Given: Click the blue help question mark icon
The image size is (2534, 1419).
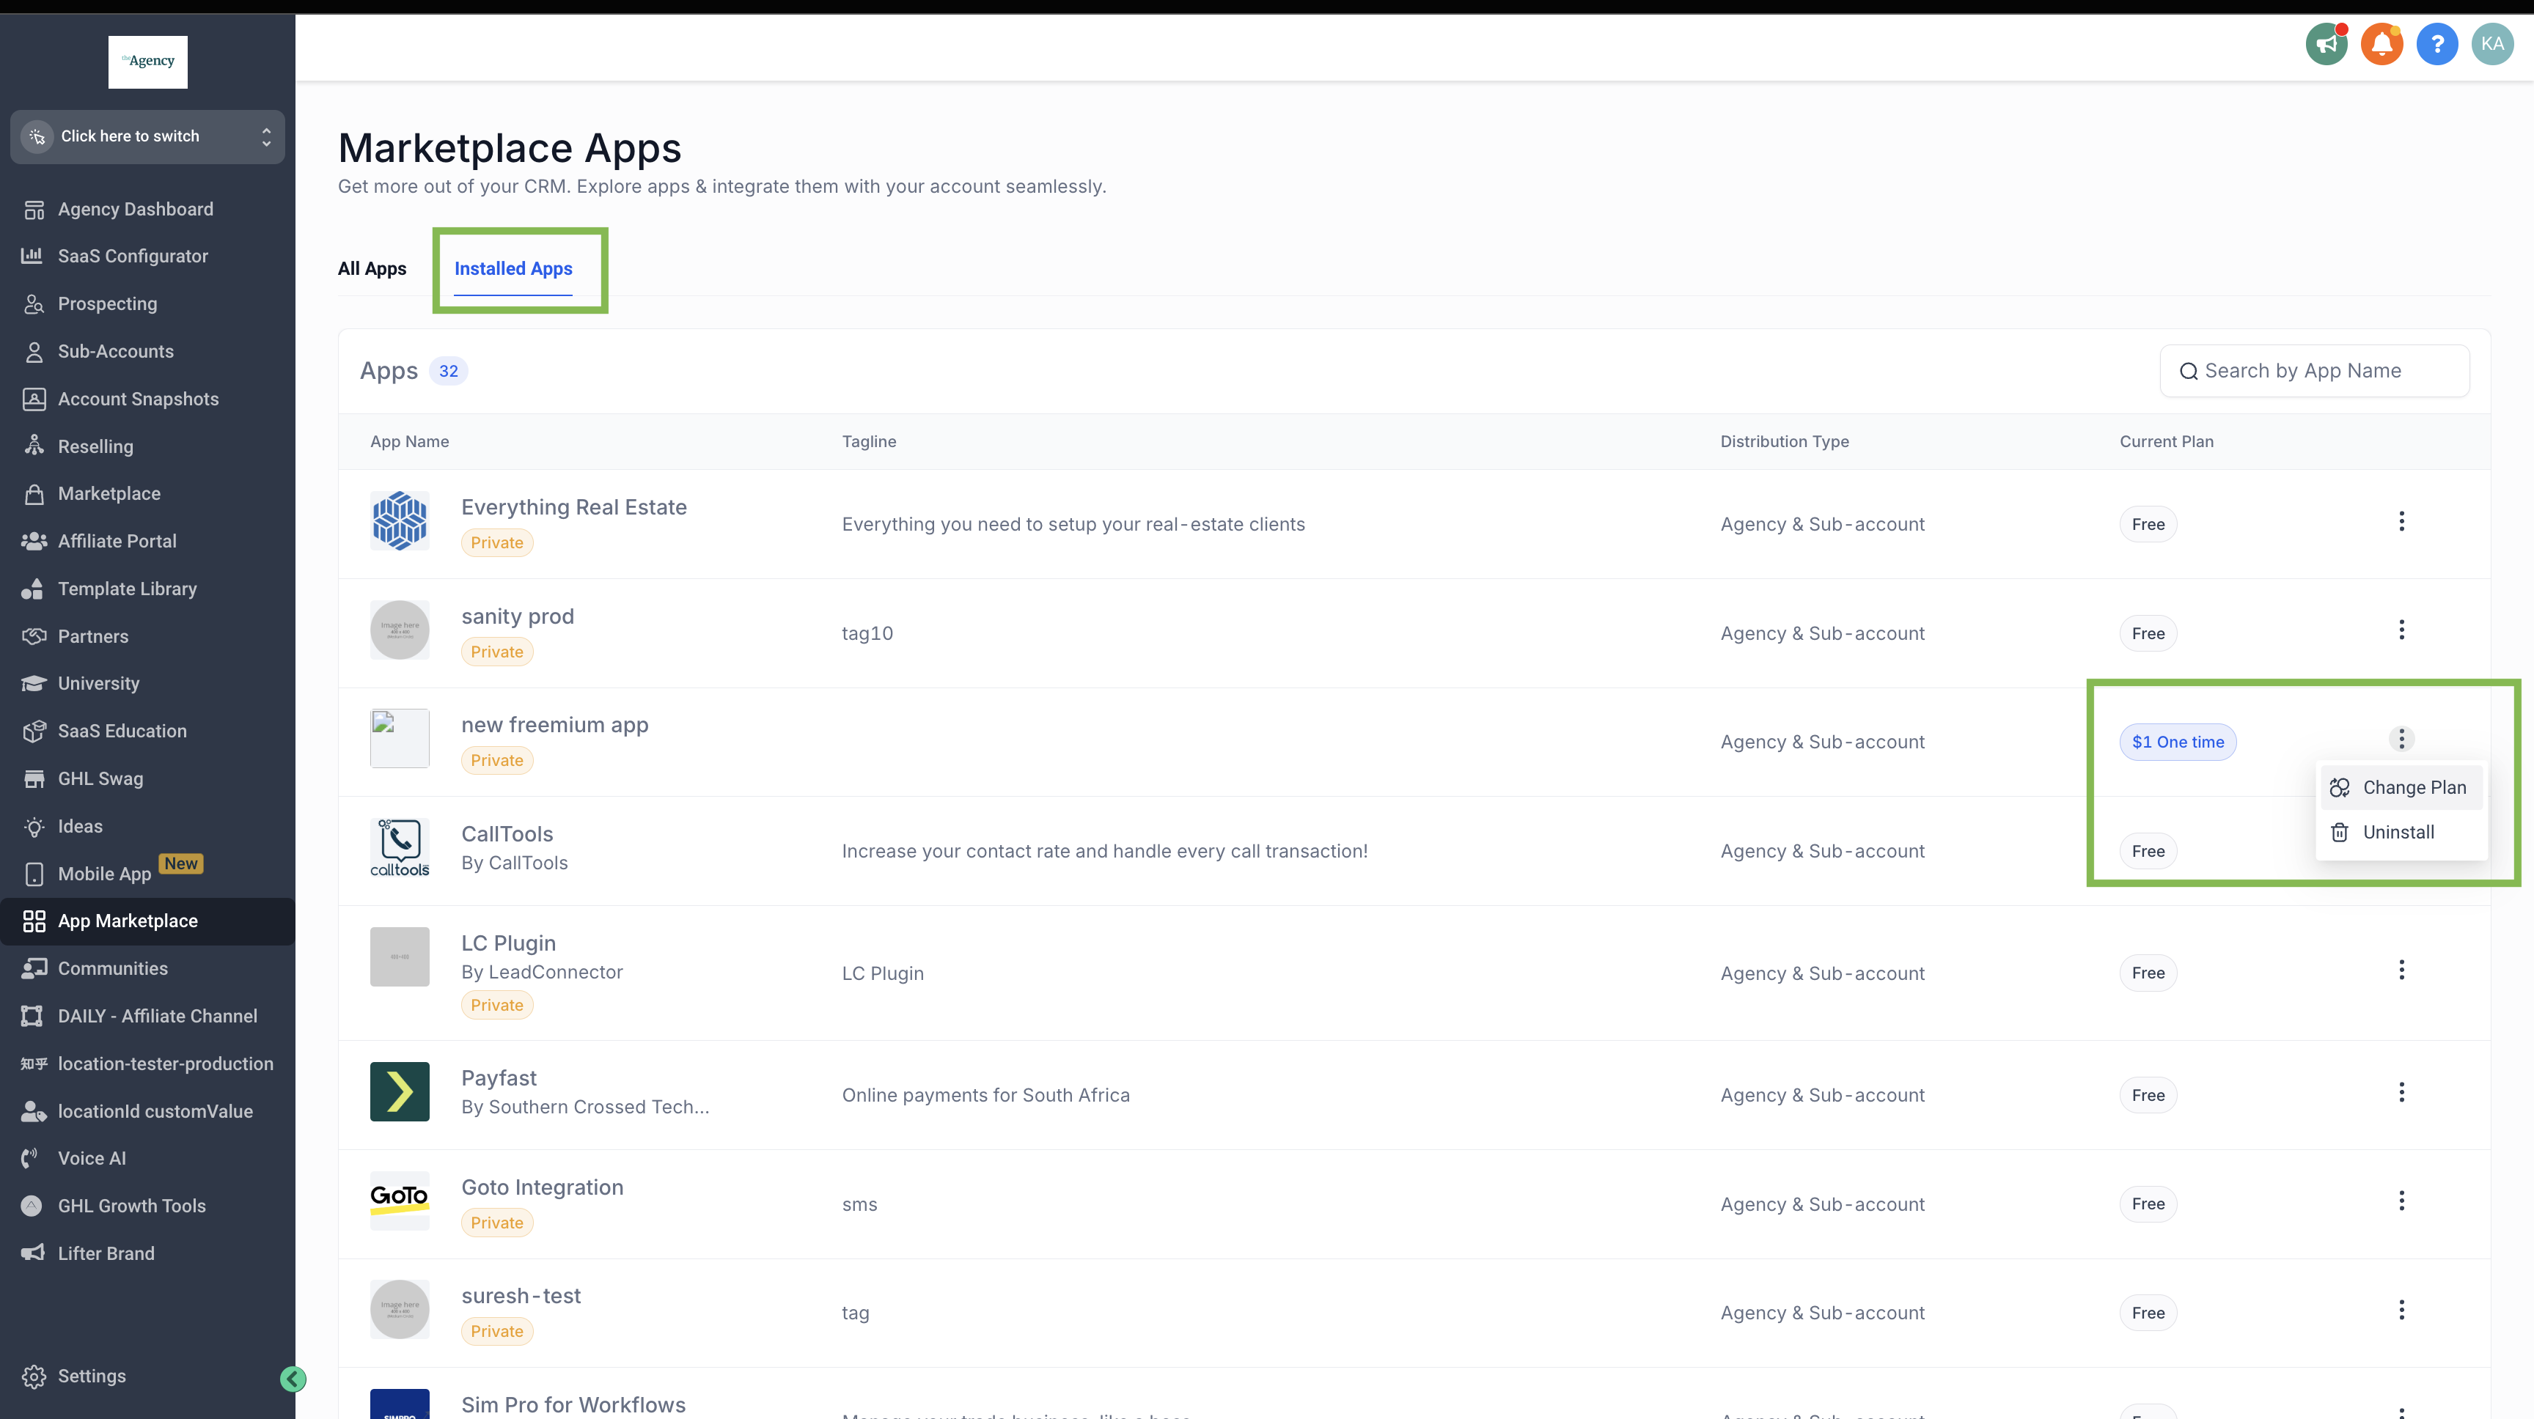Looking at the screenshot, I should click(x=2436, y=44).
